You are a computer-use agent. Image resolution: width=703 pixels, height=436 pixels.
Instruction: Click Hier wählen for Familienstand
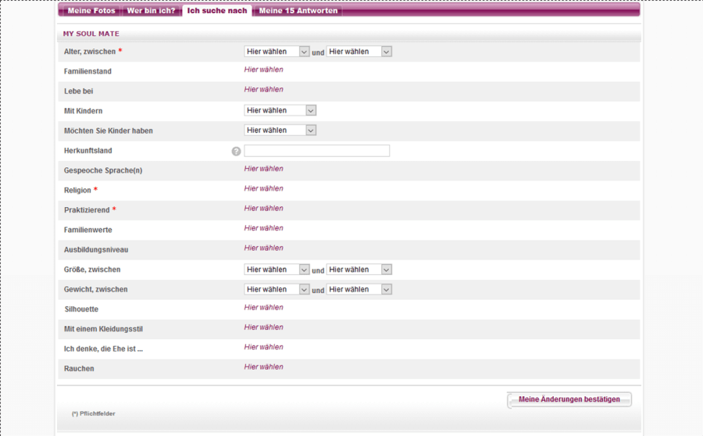click(x=264, y=70)
